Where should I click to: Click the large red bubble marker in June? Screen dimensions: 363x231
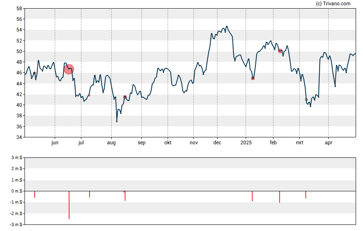click(69, 69)
